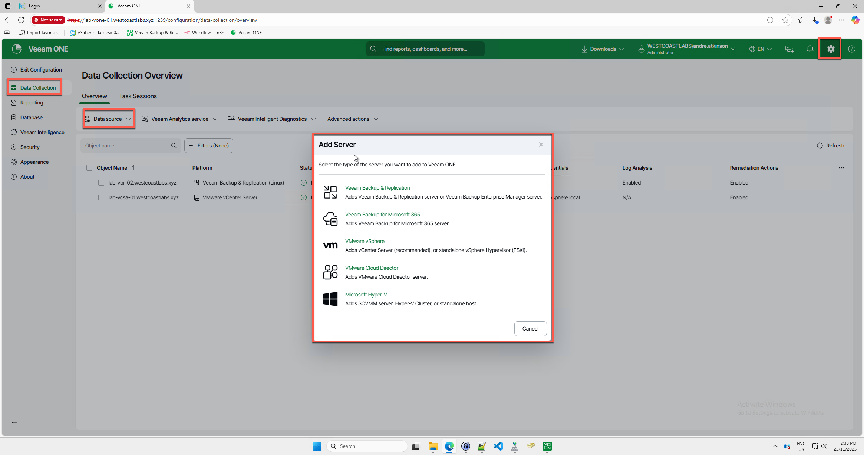The width and height of the screenshot is (864, 455).
Task: Click the VMware Cloud Director icon
Action: tap(330, 272)
